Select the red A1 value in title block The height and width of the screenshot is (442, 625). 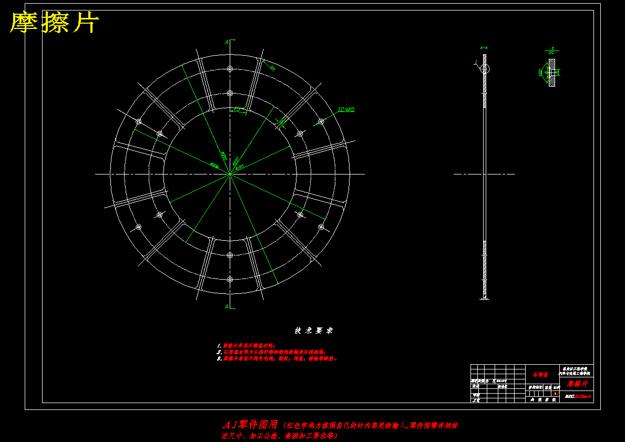click(556, 394)
